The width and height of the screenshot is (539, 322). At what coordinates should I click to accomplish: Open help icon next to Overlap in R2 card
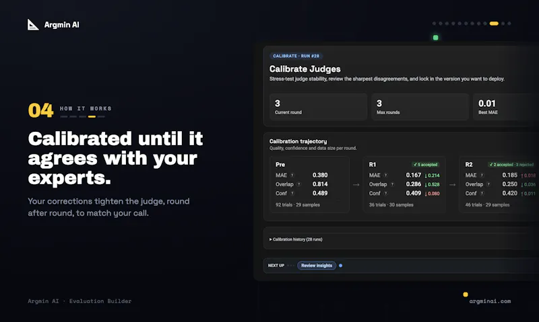488,184
